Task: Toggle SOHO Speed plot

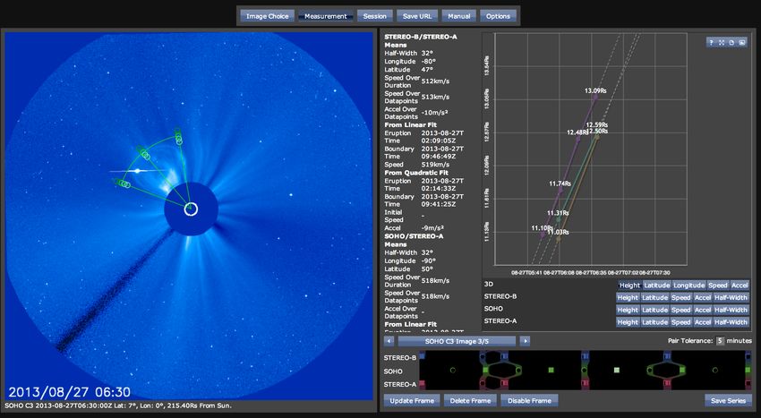Action: coord(680,310)
